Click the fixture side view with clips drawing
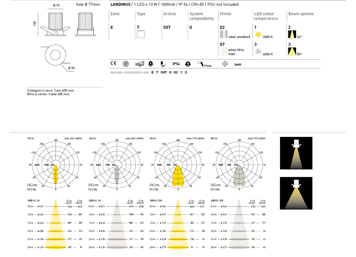The image size is (356, 257). click(x=56, y=24)
